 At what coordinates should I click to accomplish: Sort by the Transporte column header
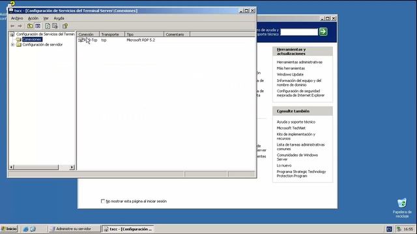[112, 34]
